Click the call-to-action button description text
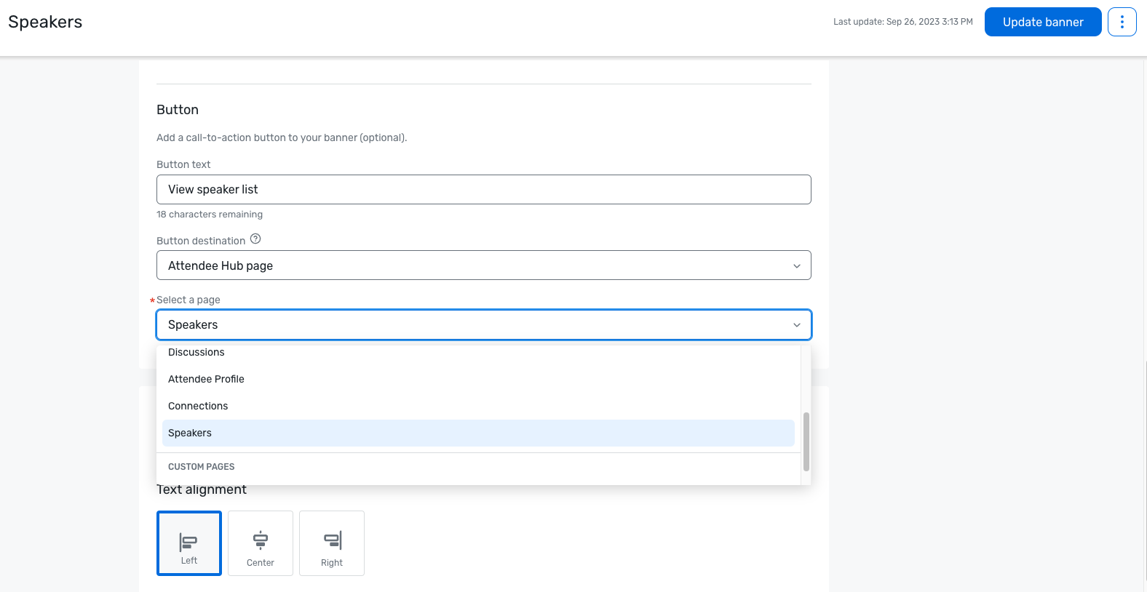The width and height of the screenshot is (1147, 592). (282, 137)
